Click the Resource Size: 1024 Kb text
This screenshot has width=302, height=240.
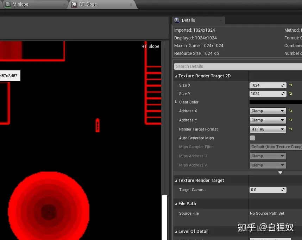tap(196, 53)
